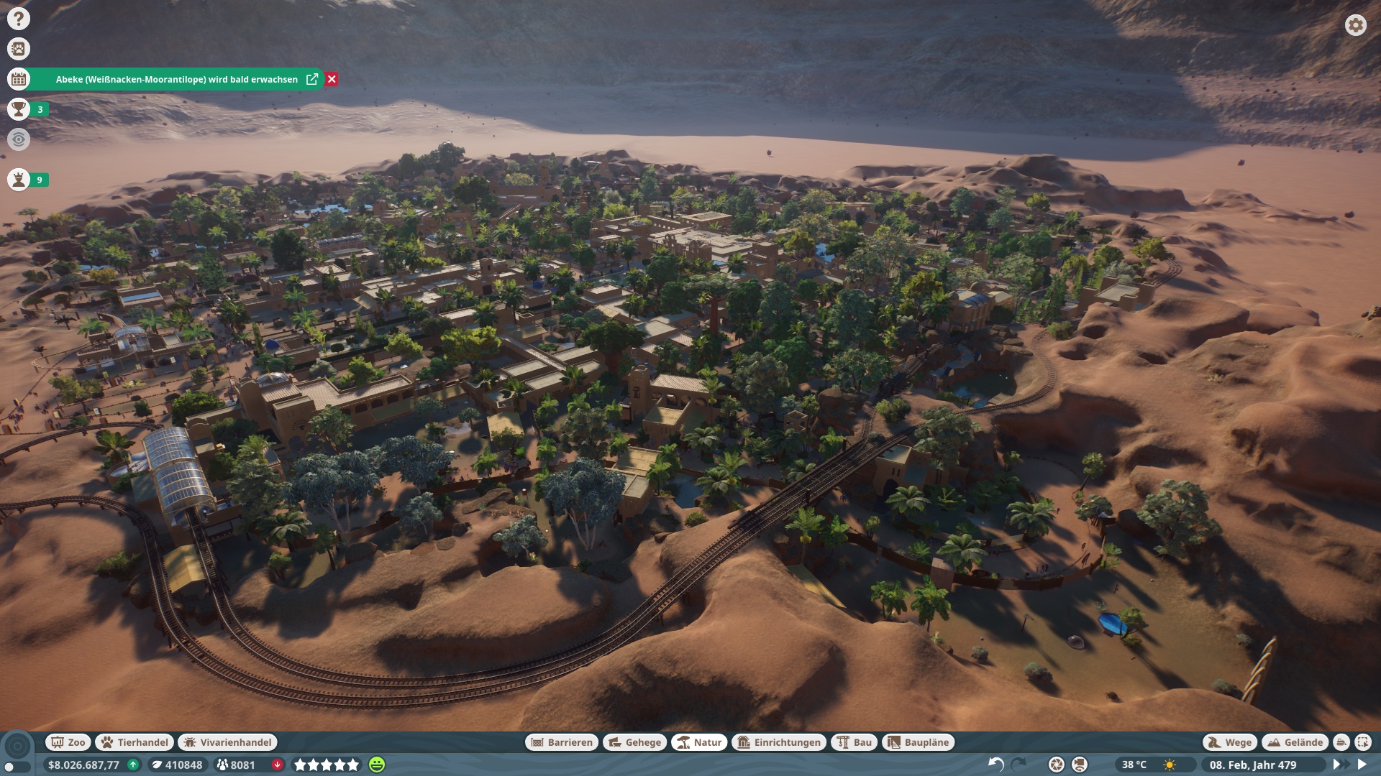Image resolution: width=1381 pixels, height=776 pixels.
Task: Open the help question mark icon
Action: (19, 19)
